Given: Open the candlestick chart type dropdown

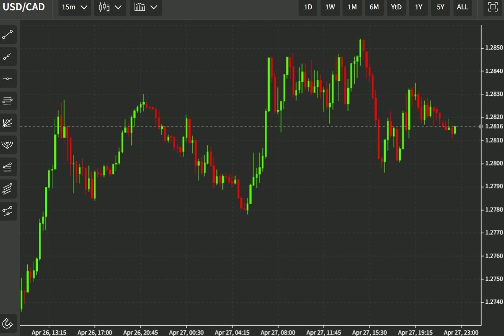Looking at the screenshot, I should pyautogui.click(x=110, y=7).
